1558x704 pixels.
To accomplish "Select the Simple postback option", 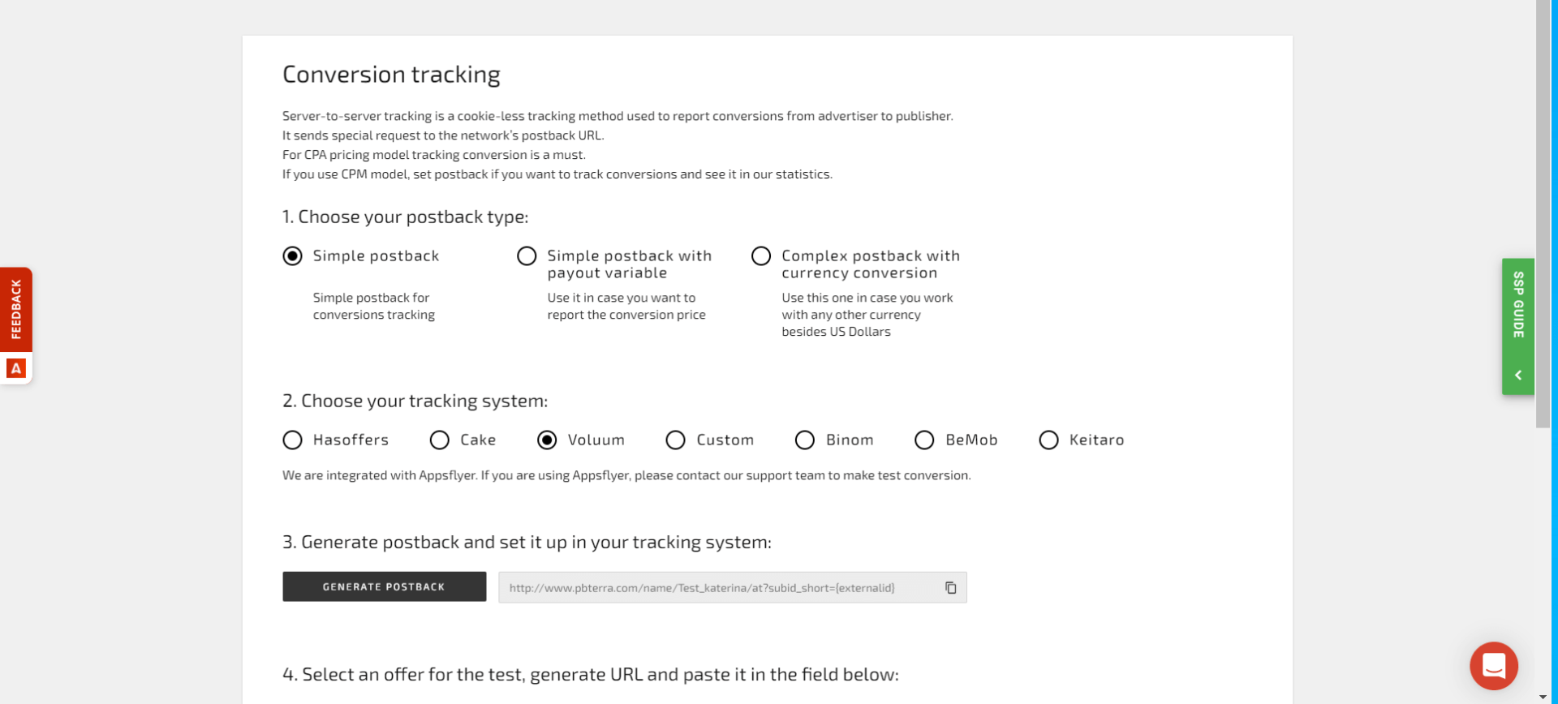I will (292, 255).
